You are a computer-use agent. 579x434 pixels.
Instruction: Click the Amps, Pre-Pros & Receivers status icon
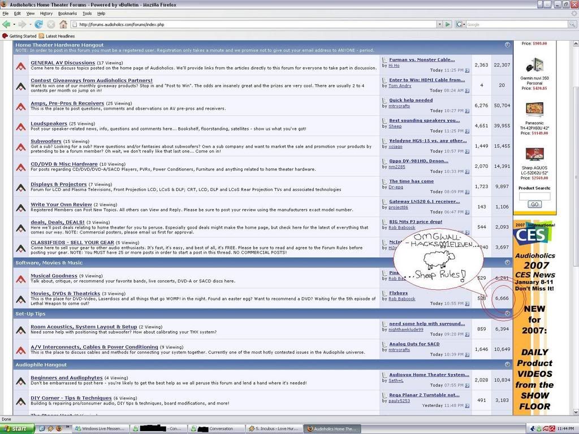[21, 107]
